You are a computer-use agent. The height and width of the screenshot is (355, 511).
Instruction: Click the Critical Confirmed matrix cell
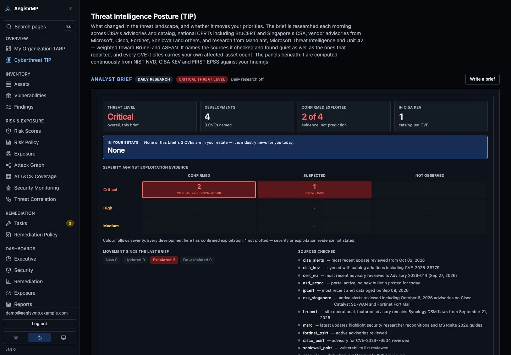199,190
